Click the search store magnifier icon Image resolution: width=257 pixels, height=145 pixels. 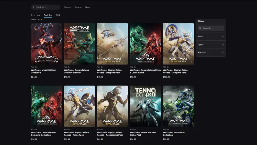[x=33, y=7]
